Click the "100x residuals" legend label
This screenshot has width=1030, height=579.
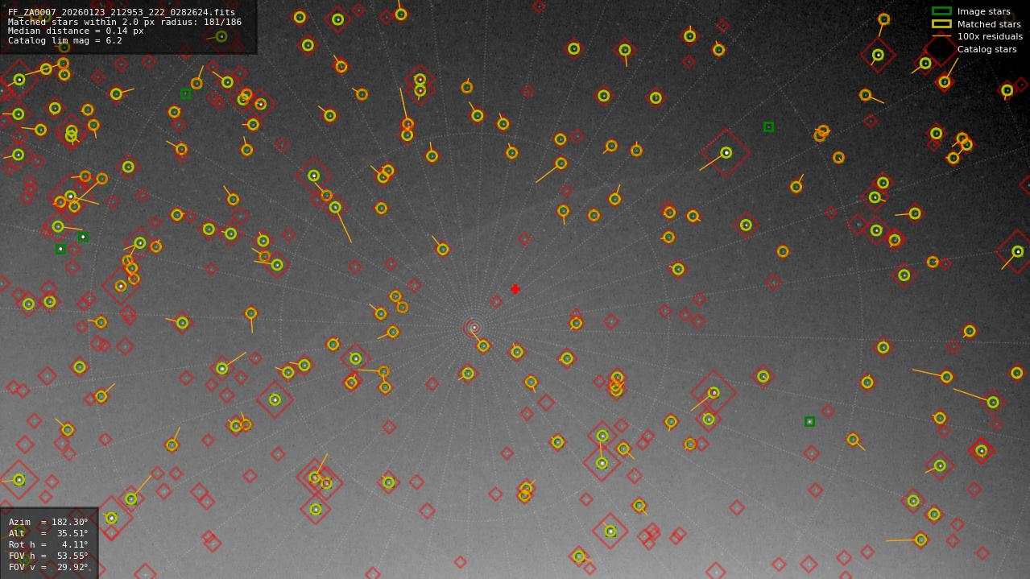click(990, 37)
